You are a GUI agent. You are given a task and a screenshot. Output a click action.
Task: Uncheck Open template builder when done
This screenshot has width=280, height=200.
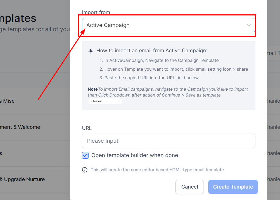(85, 155)
